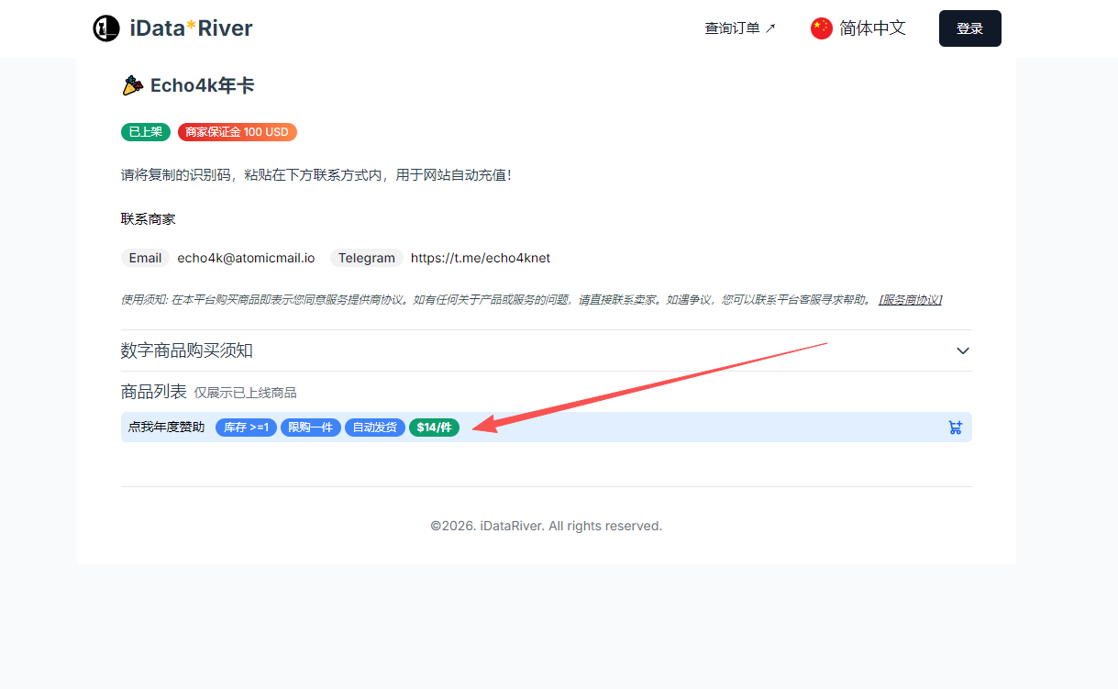Add 点我年度赞助 to cart icon
Image resolution: width=1118 pixels, height=689 pixels.
coord(955,428)
